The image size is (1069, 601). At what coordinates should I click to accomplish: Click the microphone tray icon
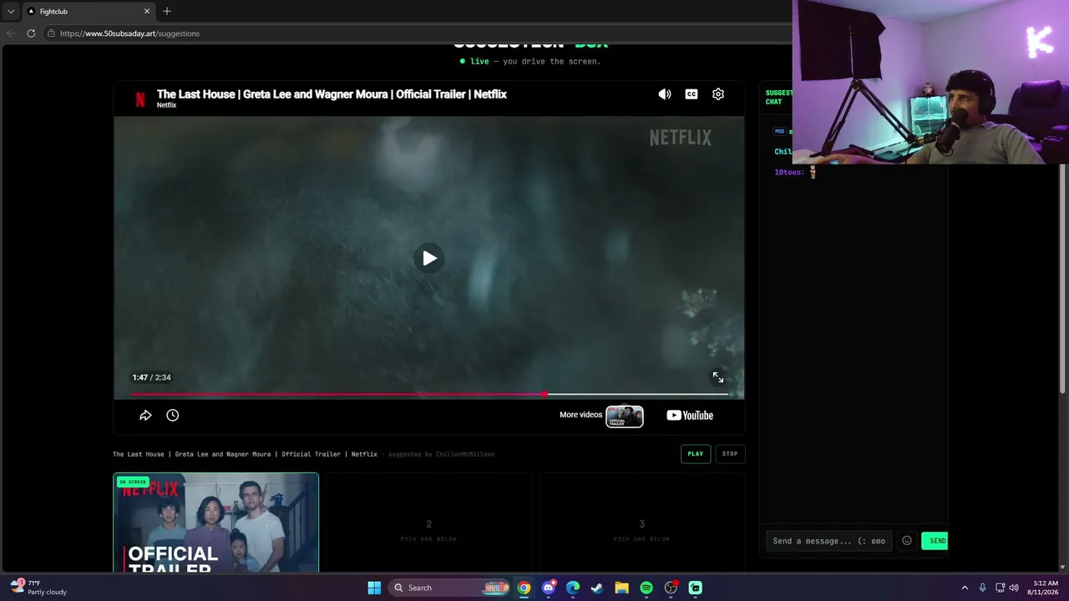983,588
